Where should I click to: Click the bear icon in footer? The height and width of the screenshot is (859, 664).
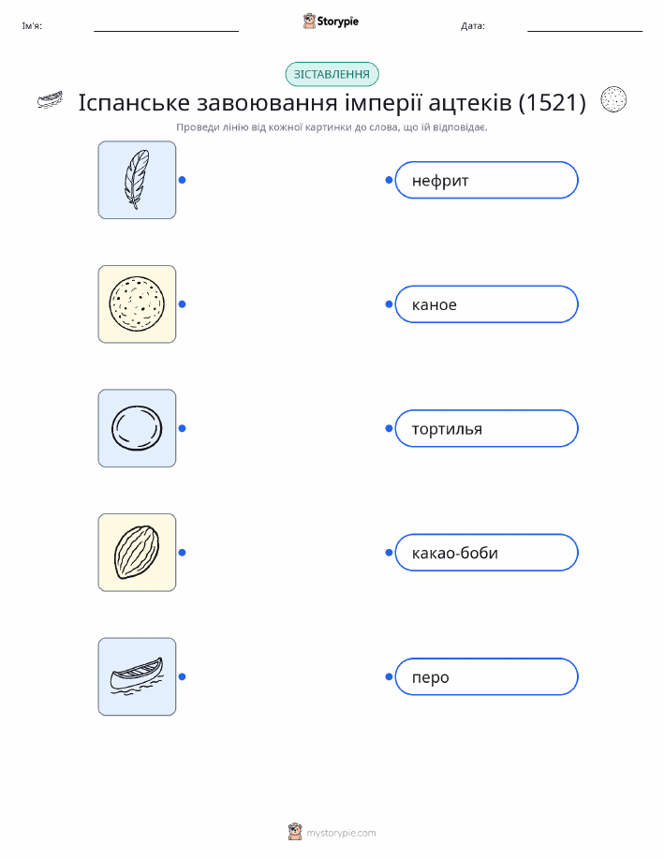[x=295, y=832]
